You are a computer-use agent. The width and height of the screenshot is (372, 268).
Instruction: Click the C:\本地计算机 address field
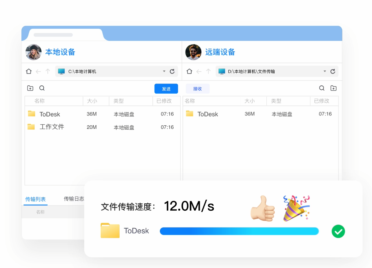(x=117, y=71)
